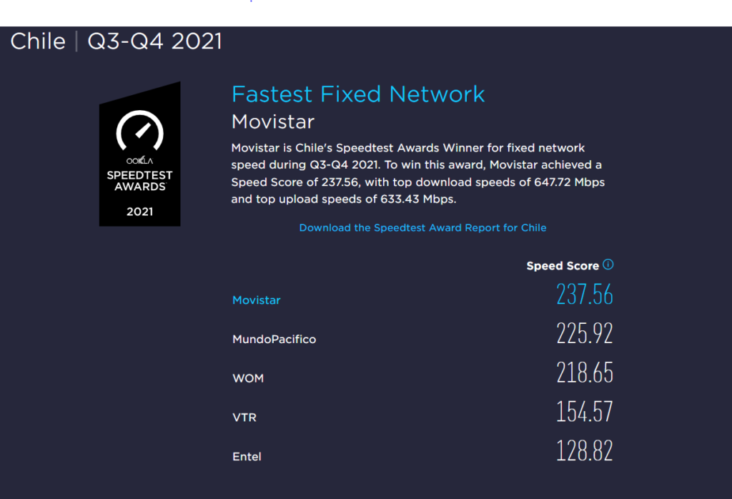The image size is (732, 499).
Task: Open Download the Speedtest Award Report link
Action: (x=422, y=227)
